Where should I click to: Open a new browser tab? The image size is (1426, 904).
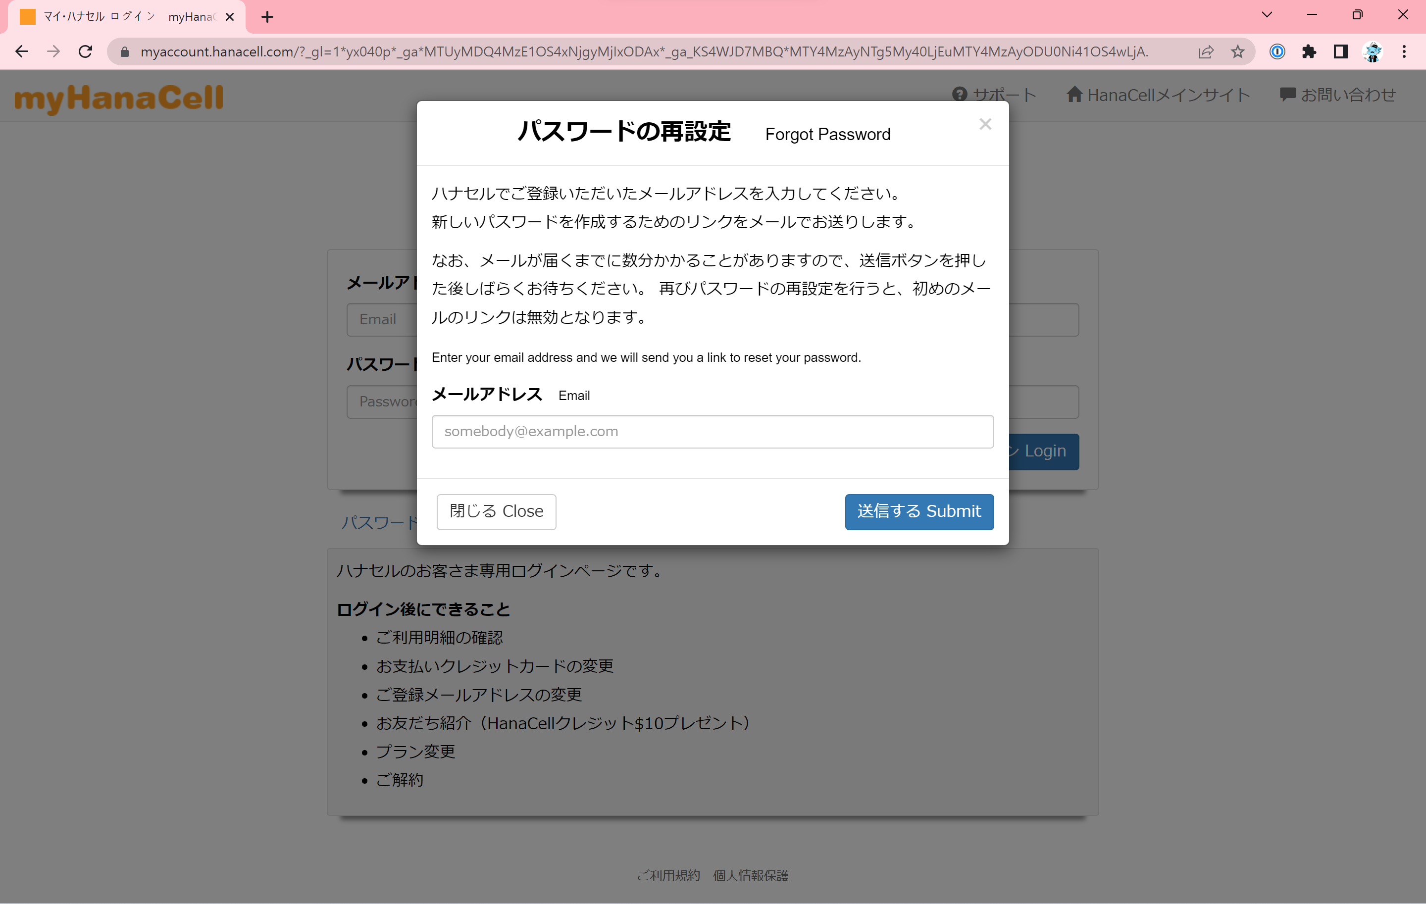coord(267,16)
